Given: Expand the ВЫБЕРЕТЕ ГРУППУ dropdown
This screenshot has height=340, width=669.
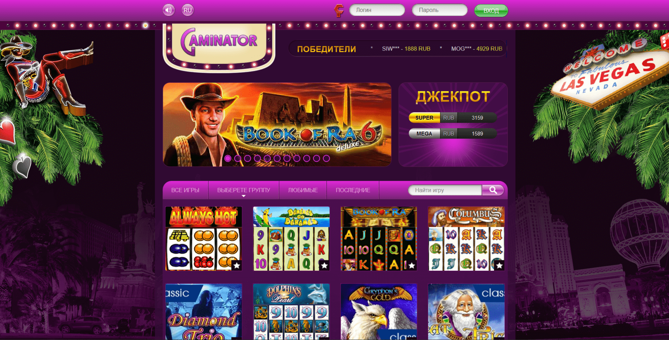Looking at the screenshot, I should [244, 190].
